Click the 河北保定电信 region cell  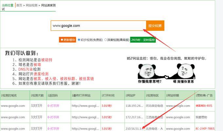(154, 106)
